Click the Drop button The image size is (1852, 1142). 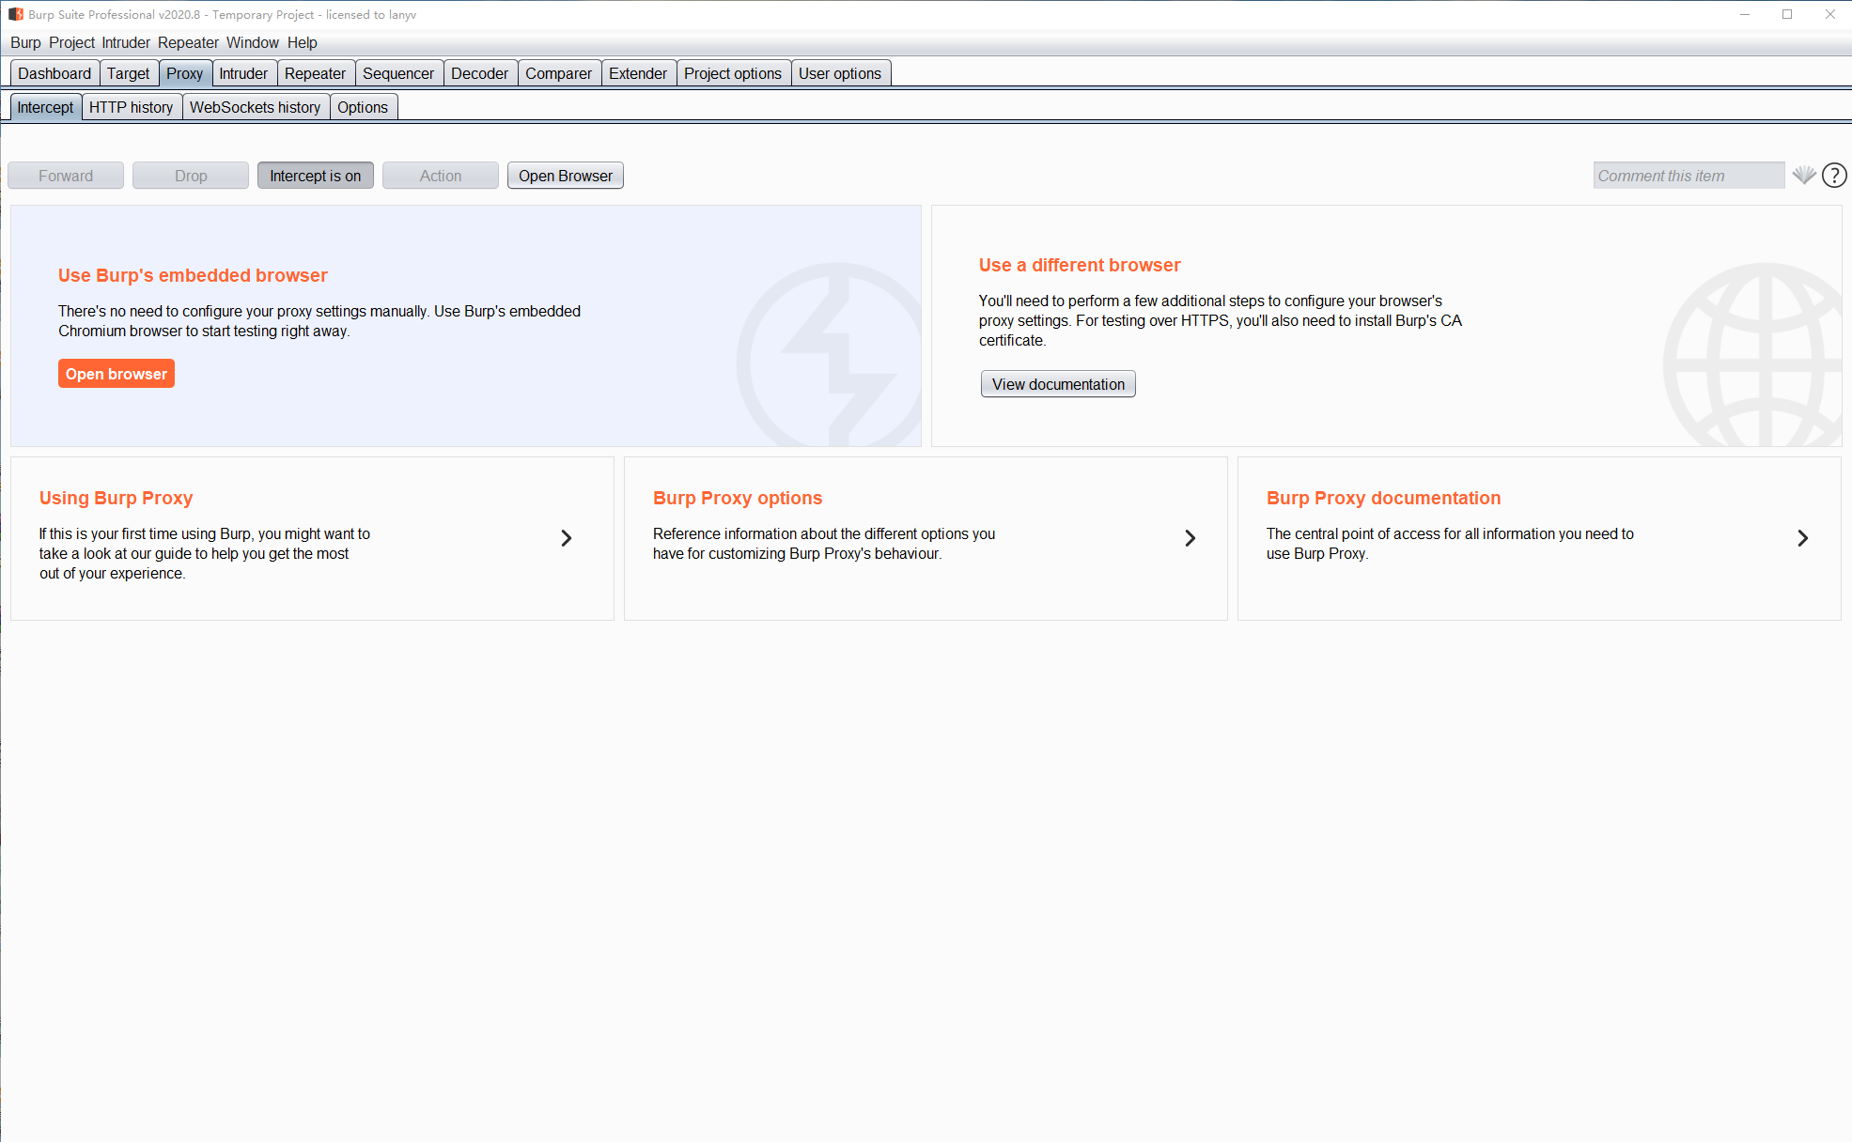coord(191,176)
